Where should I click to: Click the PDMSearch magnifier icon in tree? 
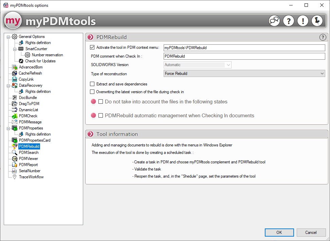(x=15, y=153)
